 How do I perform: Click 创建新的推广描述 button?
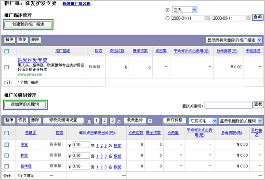(x=28, y=25)
